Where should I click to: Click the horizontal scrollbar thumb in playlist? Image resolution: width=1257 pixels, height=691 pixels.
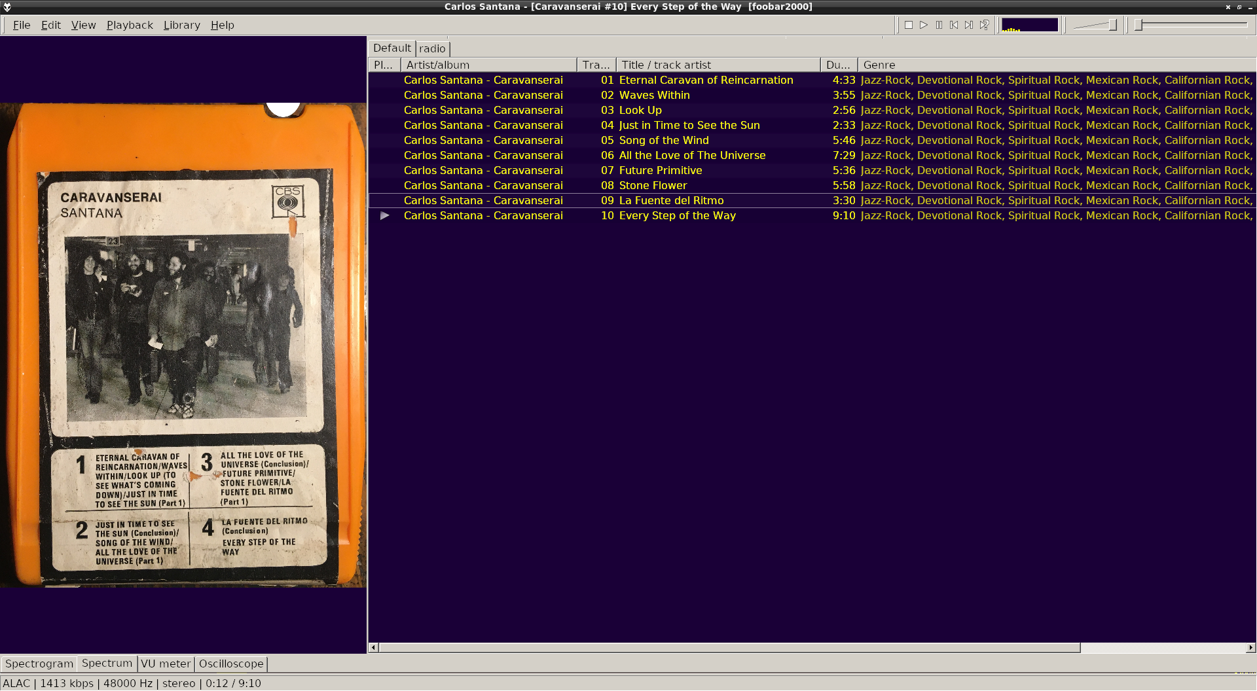click(729, 648)
